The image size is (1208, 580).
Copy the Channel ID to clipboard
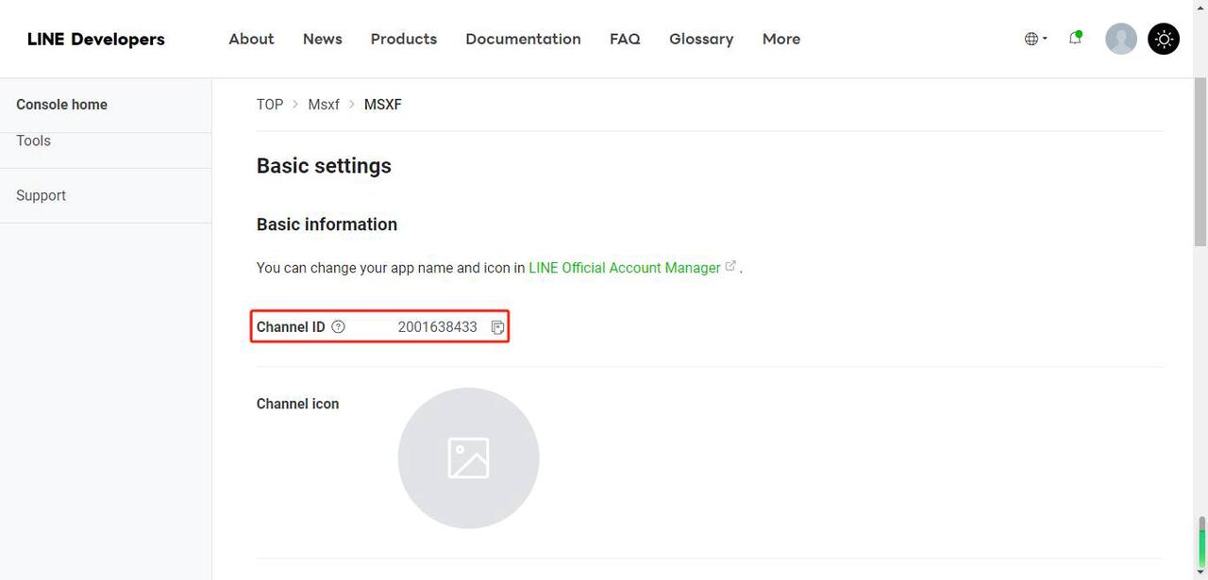497,327
